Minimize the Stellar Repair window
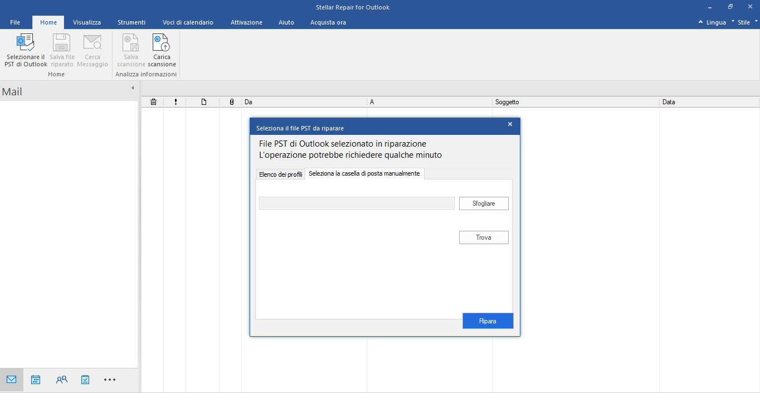The image size is (760, 393). pos(710,7)
